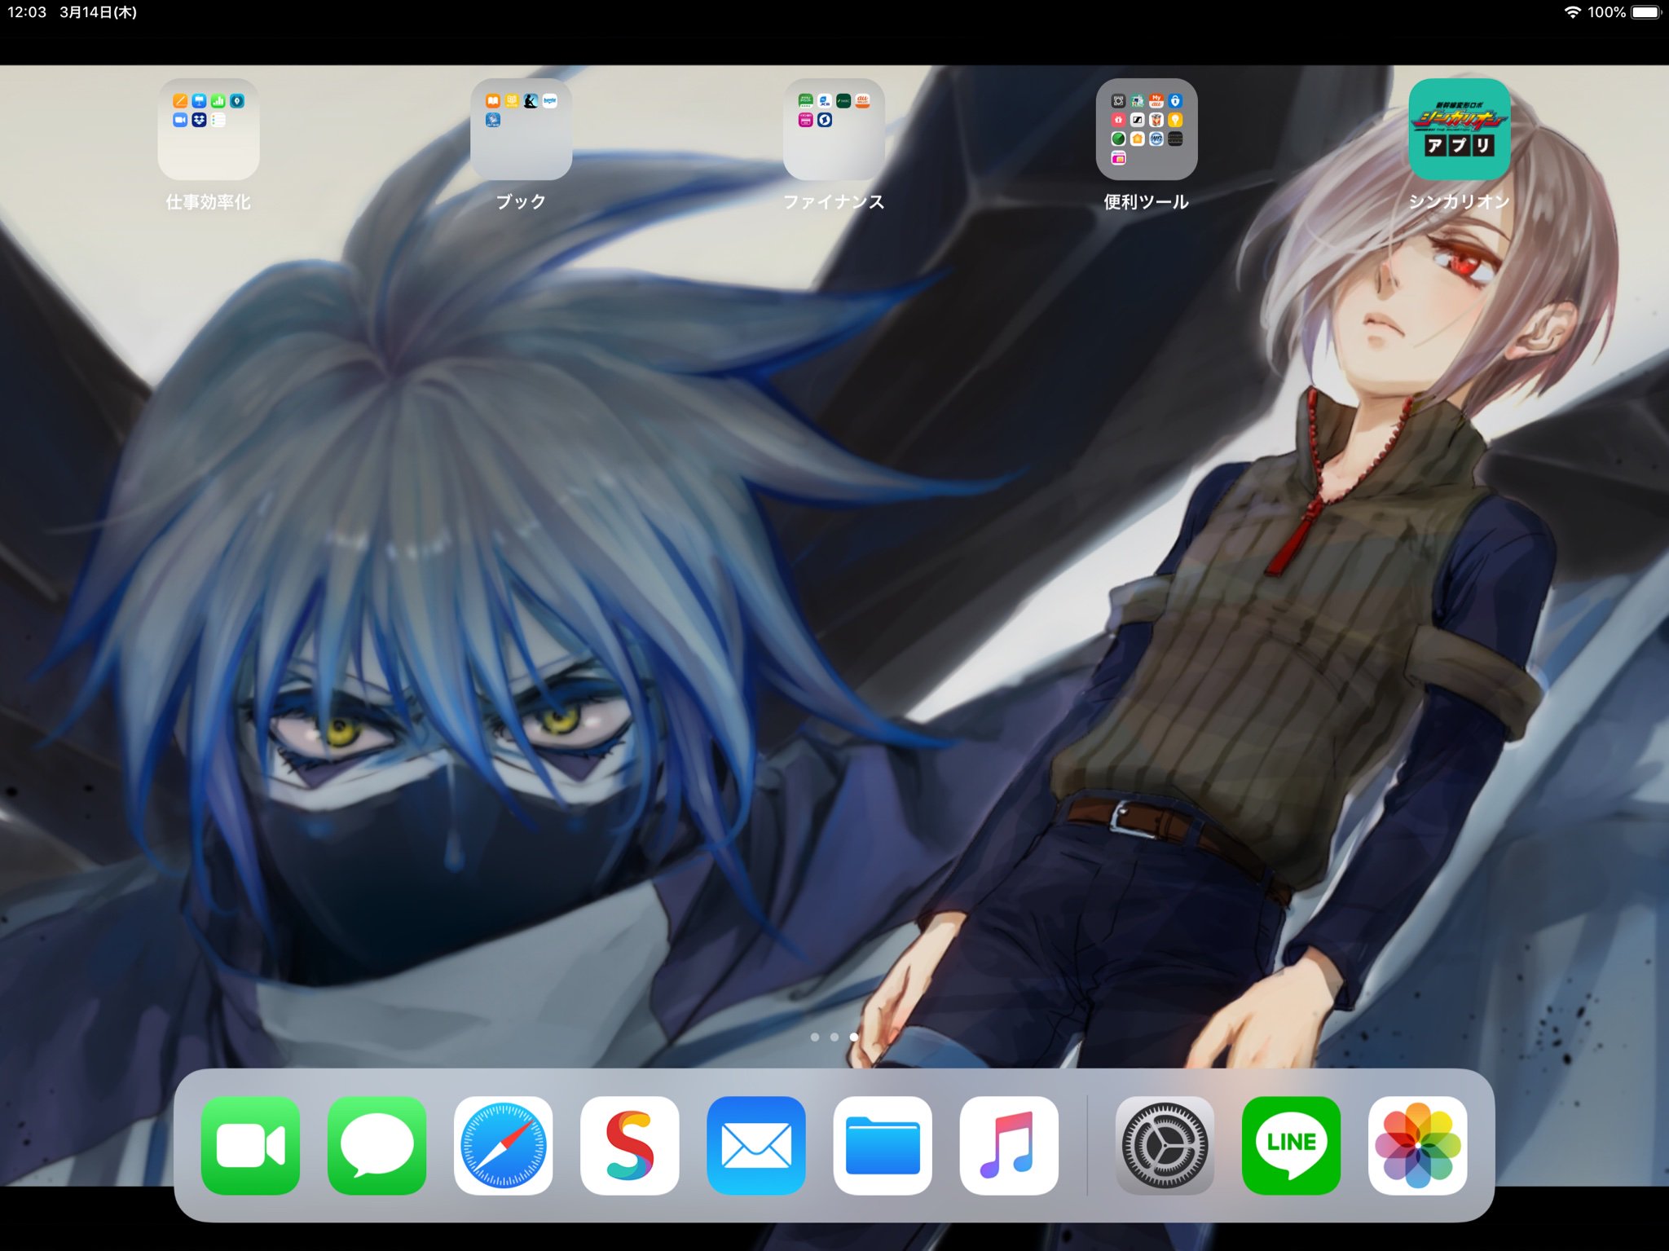The image size is (1669, 1251).
Task: Launch Music app from dock
Action: click(1009, 1145)
